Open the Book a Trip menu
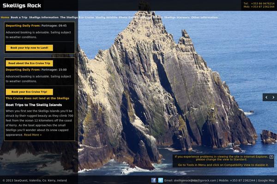This screenshot has height=184, width=277. click(x=19, y=17)
